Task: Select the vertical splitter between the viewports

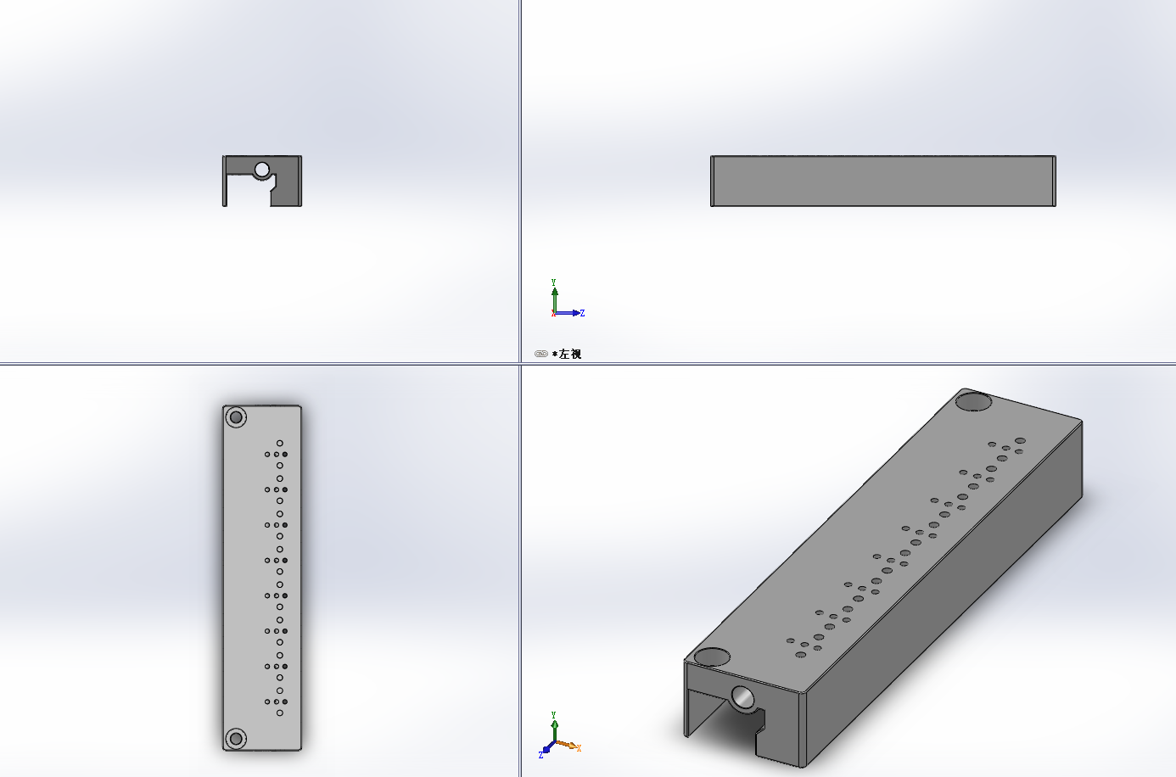Action: point(520,388)
